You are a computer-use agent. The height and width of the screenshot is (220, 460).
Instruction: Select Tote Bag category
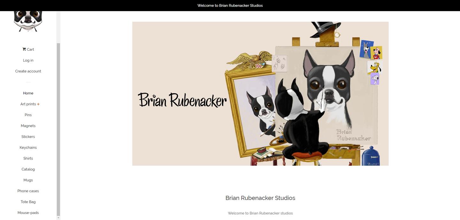pos(28,202)
